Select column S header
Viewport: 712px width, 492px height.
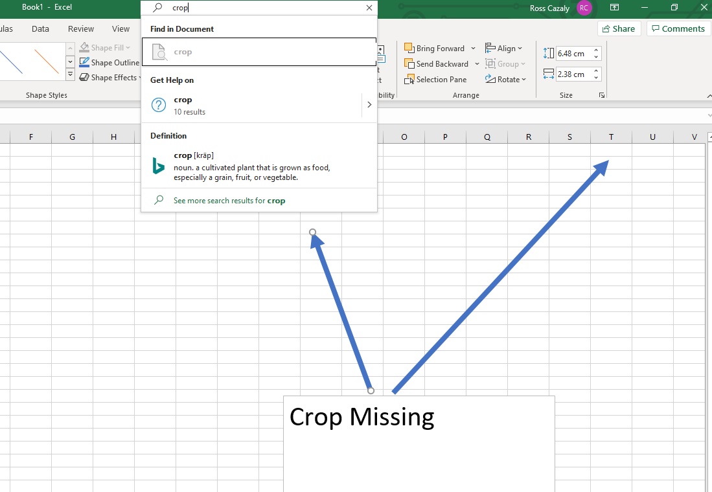pyautogui.click(x=570, y=137)
